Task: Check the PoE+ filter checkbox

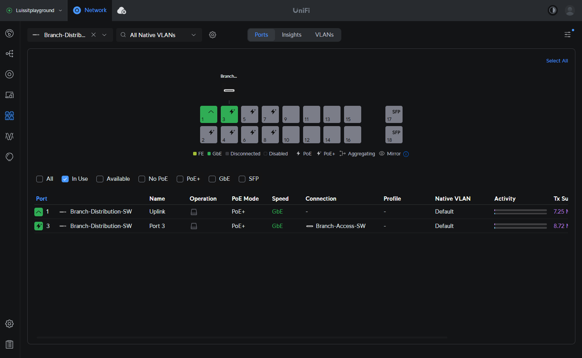Action: point(180,179)
